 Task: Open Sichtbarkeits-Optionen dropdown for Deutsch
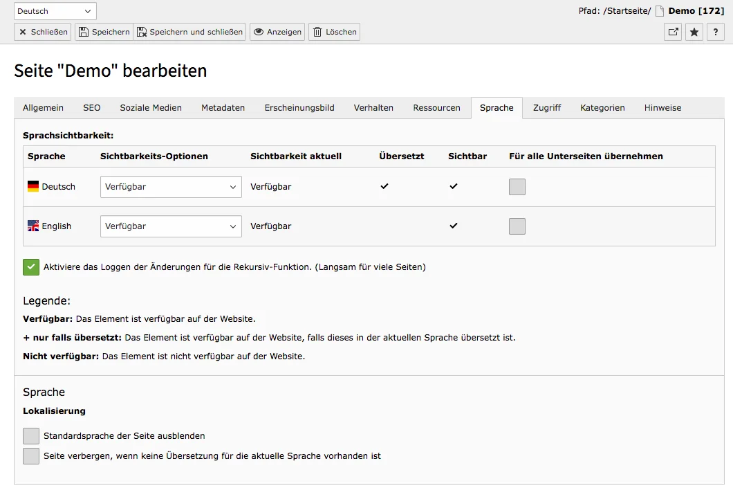170,186
